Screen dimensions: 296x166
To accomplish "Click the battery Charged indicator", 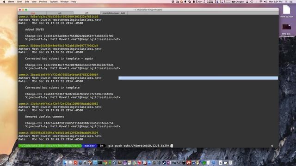I will pos(238,2).
